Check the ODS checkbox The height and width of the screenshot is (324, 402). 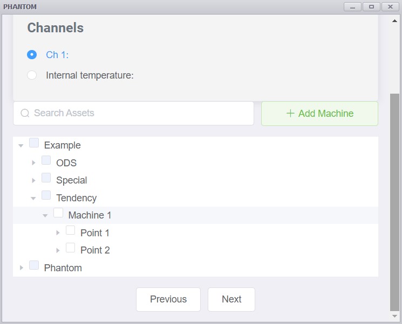click(46, 160)
